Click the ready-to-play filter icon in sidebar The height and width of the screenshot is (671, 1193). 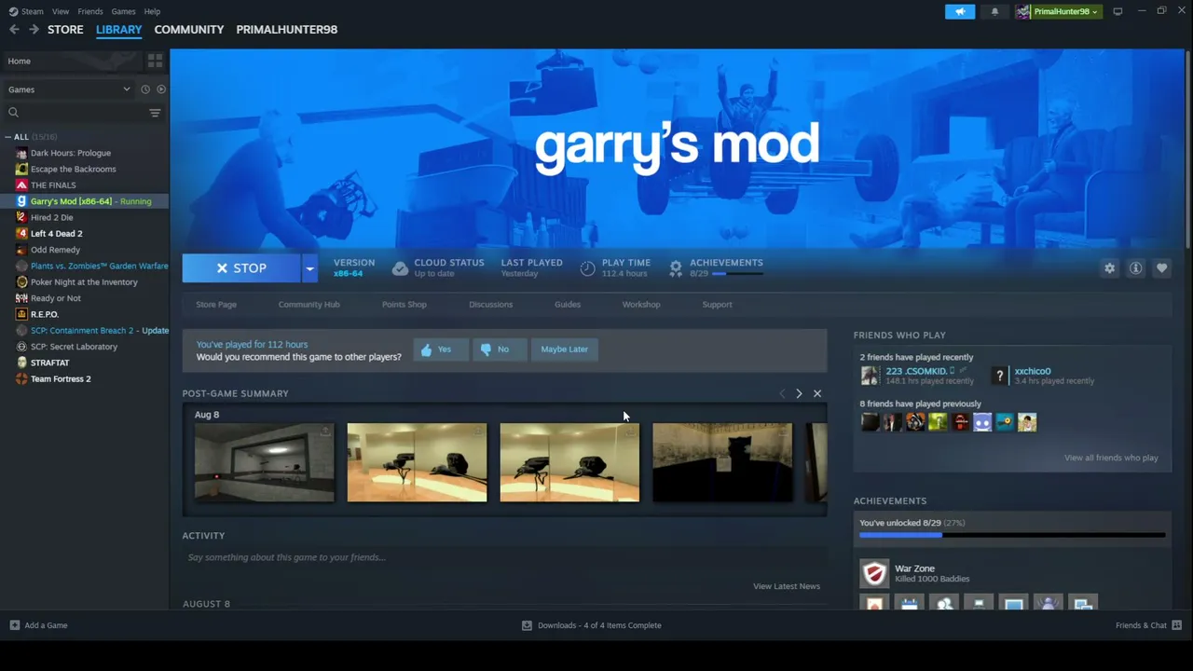[161, 89]
